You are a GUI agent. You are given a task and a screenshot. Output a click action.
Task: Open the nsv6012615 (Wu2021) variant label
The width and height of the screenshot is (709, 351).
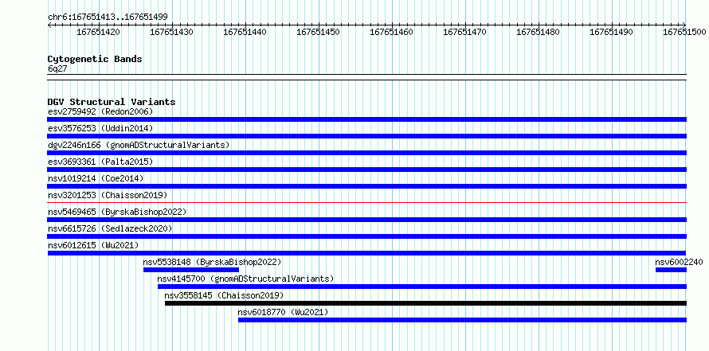(x=93, y=245)
